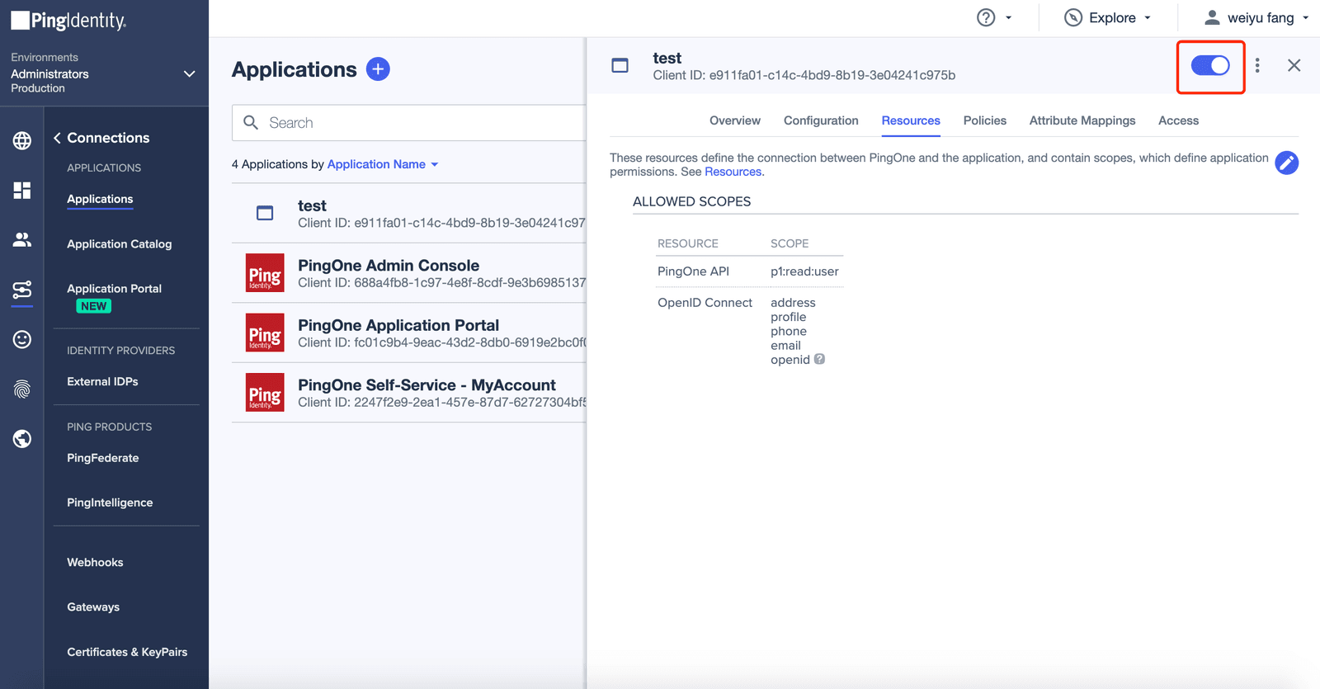
Task: Switch to the Overview tab
Action: coord(735,120)
